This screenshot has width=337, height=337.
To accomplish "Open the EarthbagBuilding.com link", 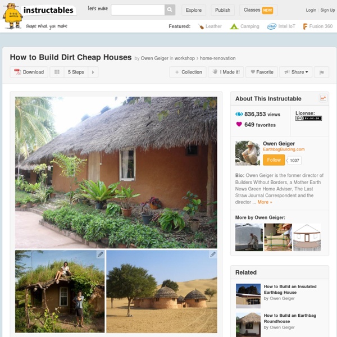I will pyautogui.click(x=284, y=149).
